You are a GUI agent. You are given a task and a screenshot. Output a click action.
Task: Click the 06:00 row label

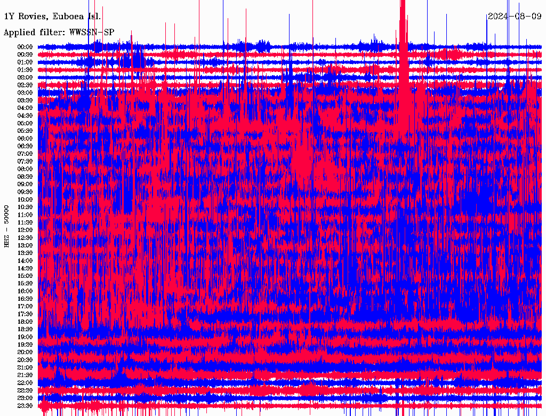pos(25,138)
